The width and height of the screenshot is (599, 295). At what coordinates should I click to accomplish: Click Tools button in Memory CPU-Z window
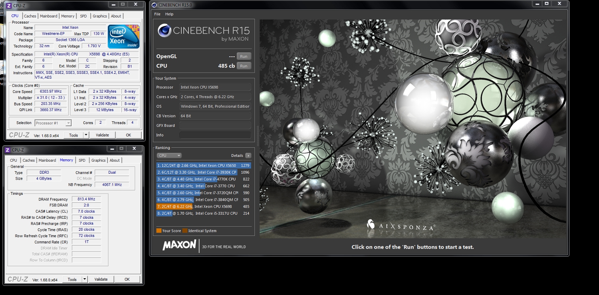[72, 279]
